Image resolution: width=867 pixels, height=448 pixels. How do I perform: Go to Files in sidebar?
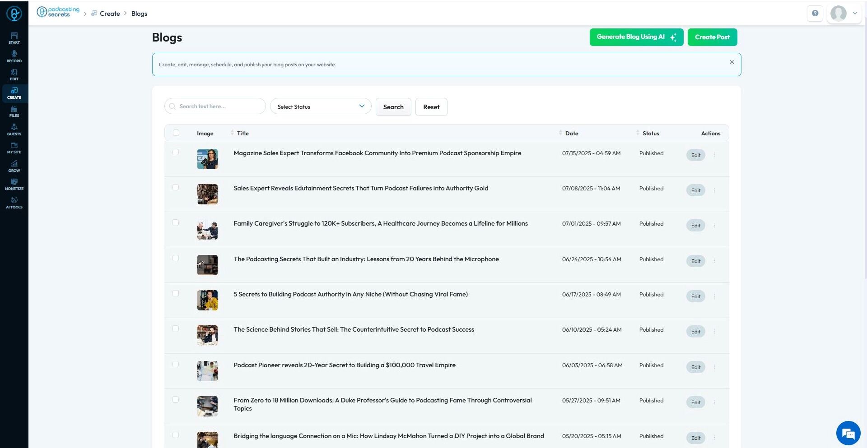point(14,111)
